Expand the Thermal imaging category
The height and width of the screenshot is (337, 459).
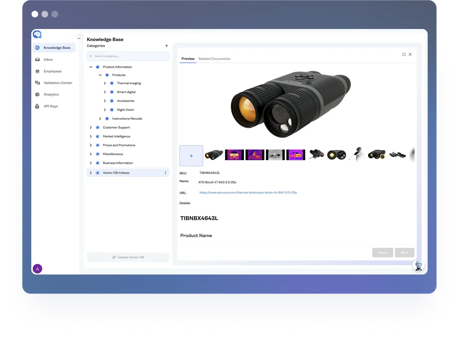tap(105, 83)
